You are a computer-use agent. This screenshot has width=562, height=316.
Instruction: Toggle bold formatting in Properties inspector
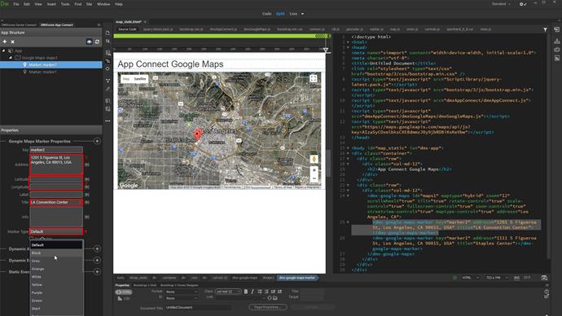click(x=246, y=292)
